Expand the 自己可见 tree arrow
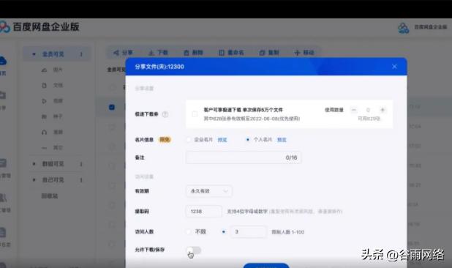Viewport: 452px width, 268px height. click(x=34, y=180)
